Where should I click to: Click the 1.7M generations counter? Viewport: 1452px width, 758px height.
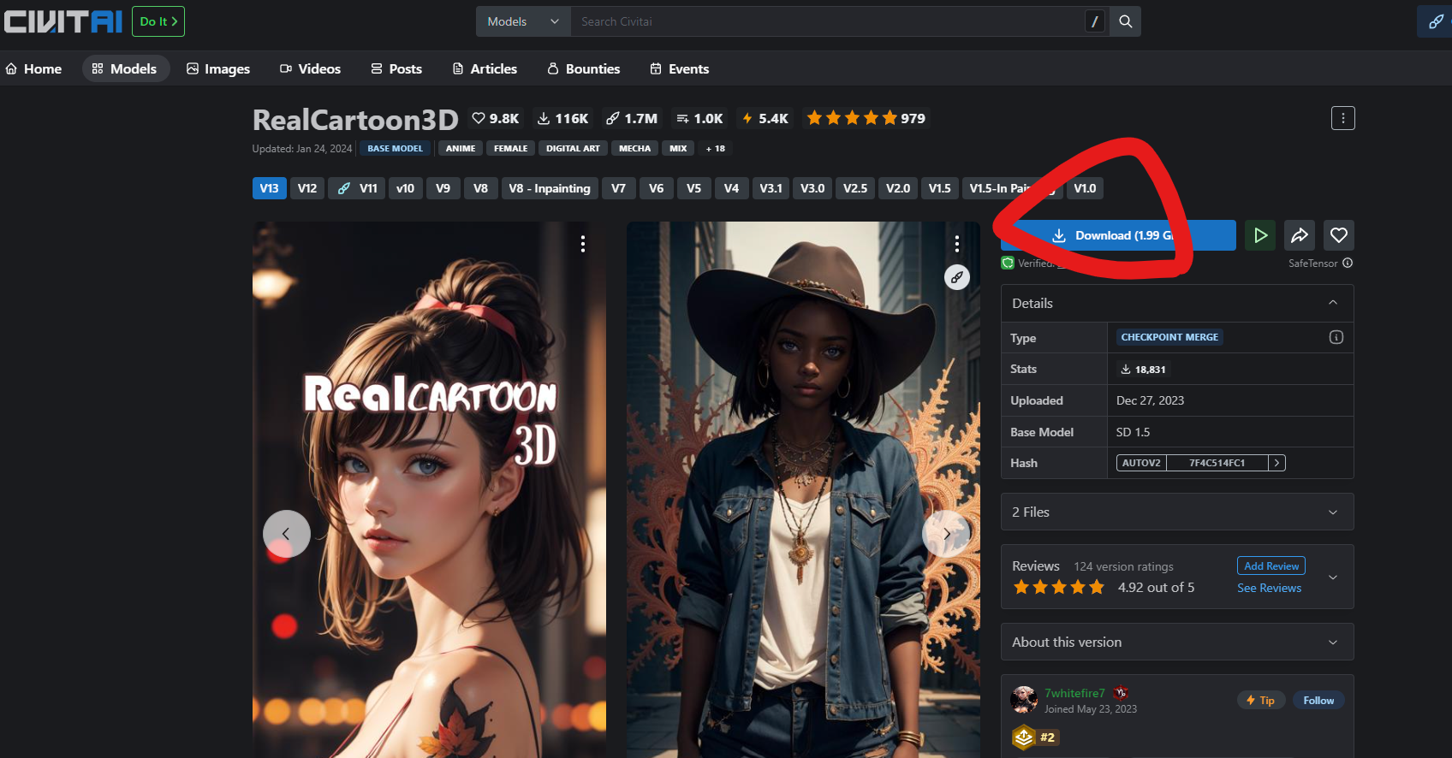point(632,118)
